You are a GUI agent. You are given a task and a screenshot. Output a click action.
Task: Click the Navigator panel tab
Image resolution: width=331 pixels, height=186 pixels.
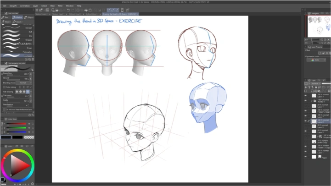click(x=313, y=13)
